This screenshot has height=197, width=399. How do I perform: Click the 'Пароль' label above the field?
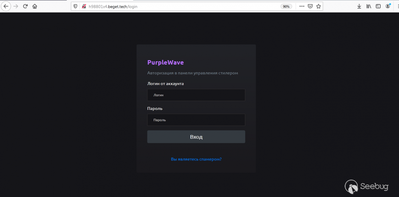pyautogui.click(x=155, y=108)
